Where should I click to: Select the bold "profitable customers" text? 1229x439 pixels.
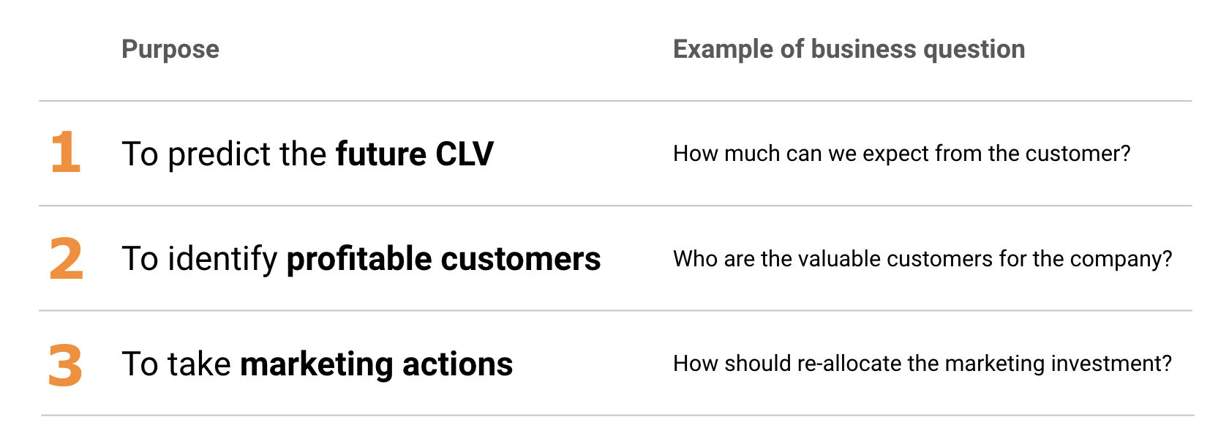[x=443, y=259]
